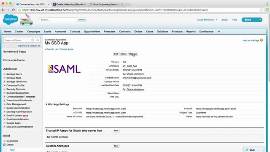The width and height of the screenshot is (270, 152).
Task: Focus the global Search field
Action: (58, 20)
